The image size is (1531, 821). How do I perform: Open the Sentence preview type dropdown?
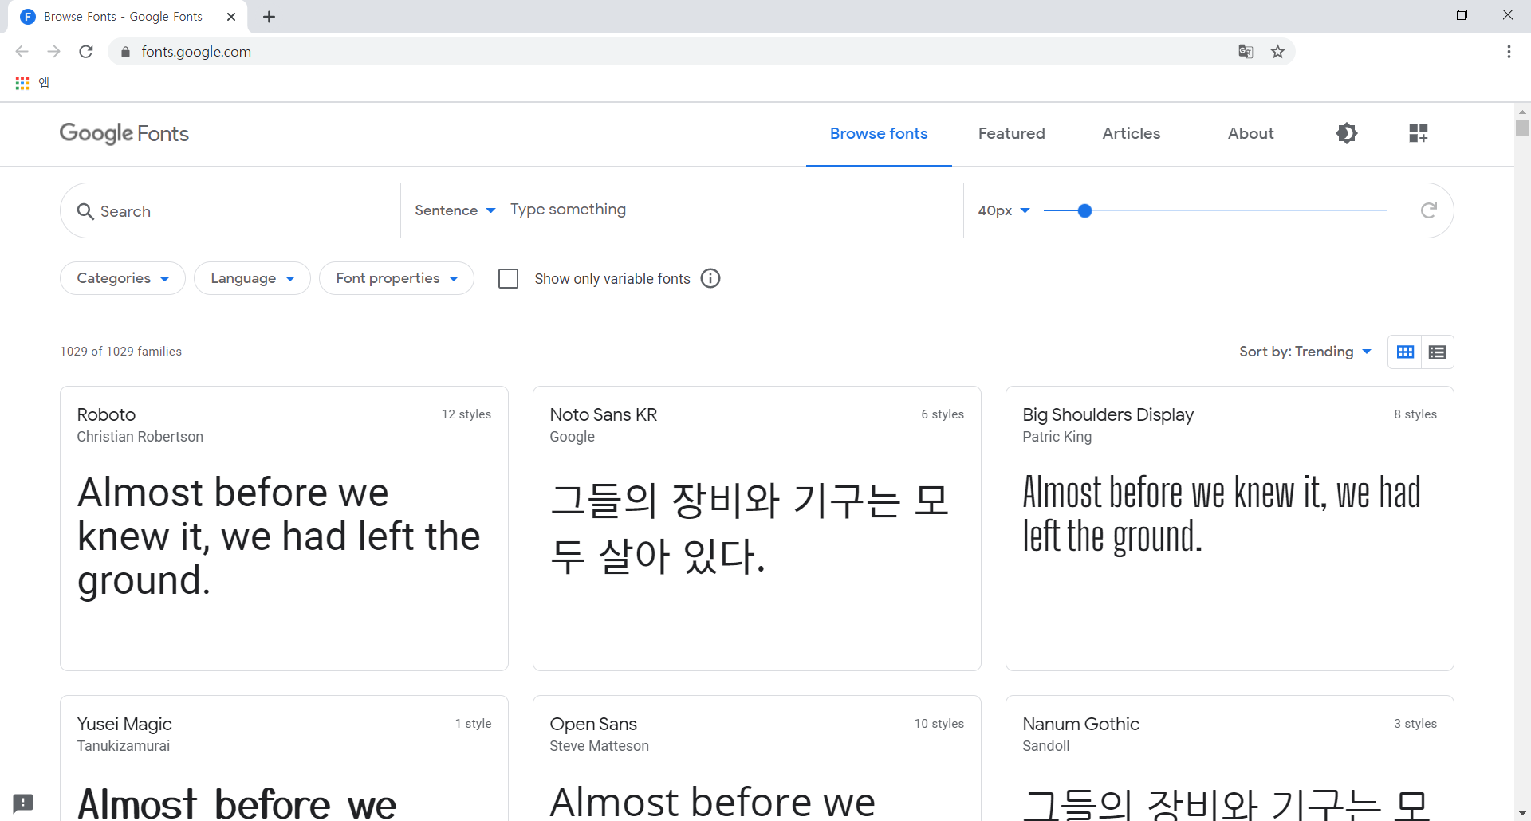click(455, 210)
